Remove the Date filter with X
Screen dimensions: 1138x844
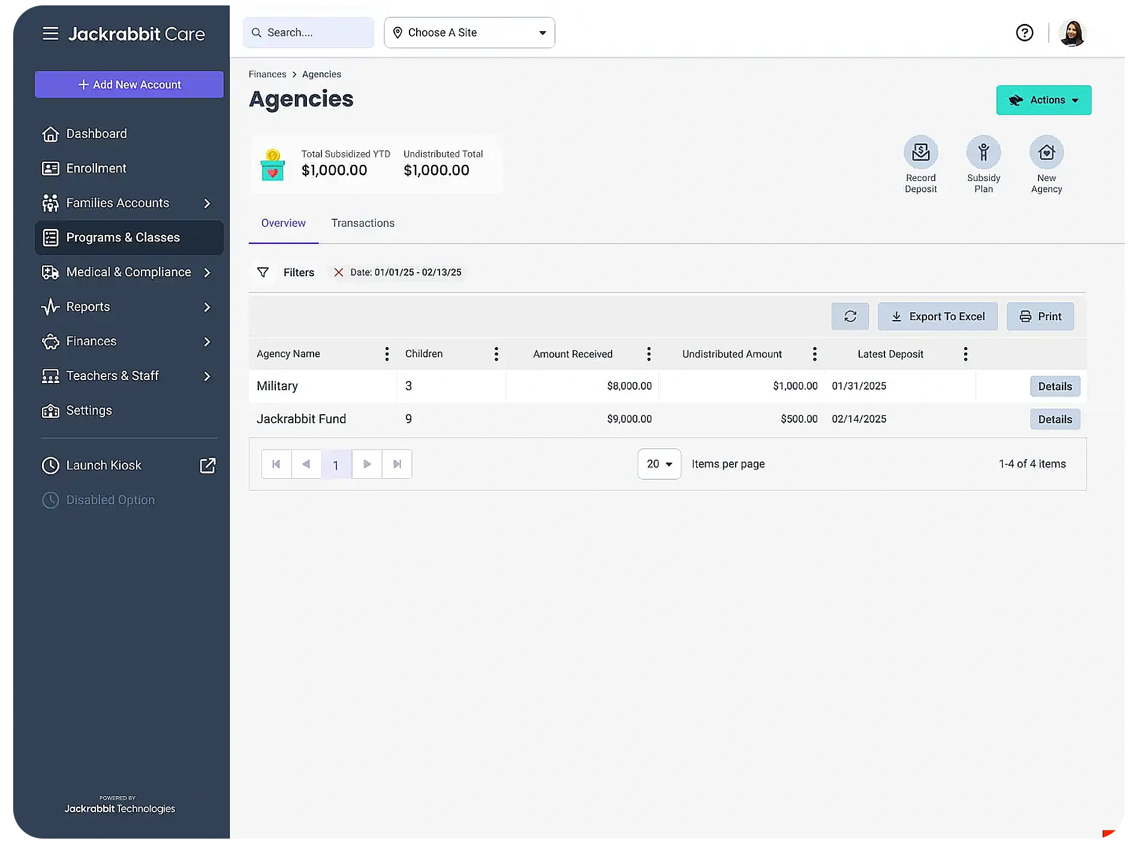(x=338, y=272)
